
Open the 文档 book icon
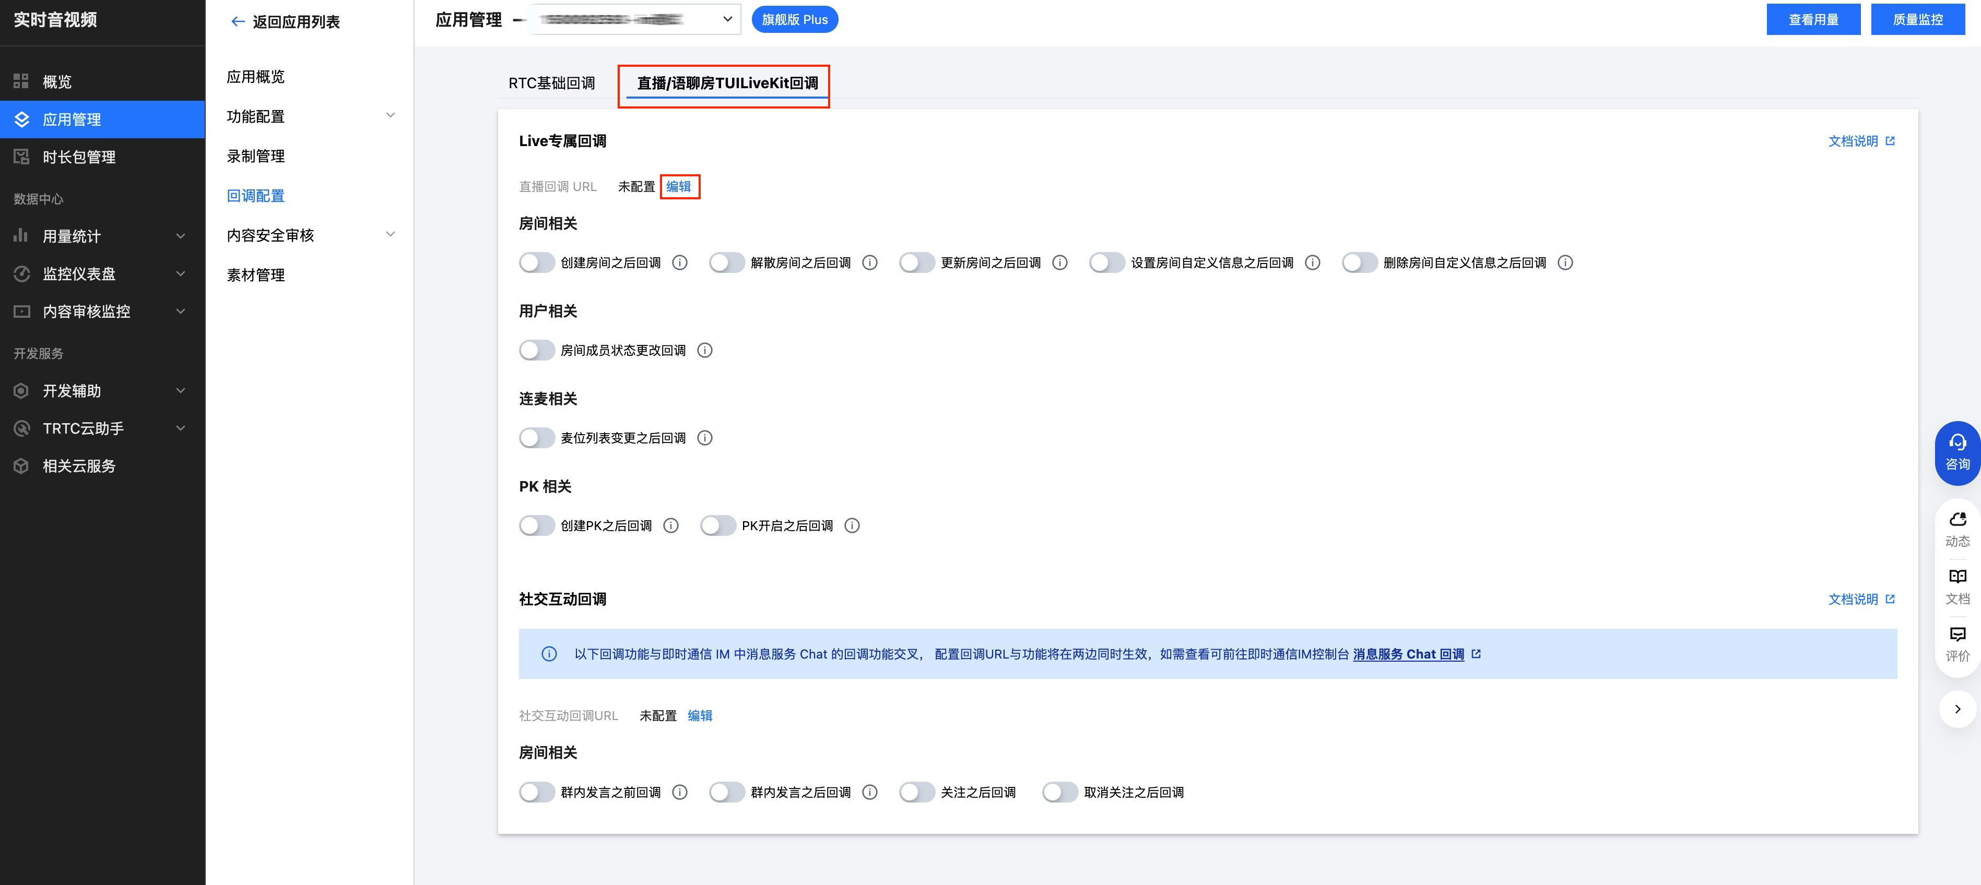pos(1957,577)
